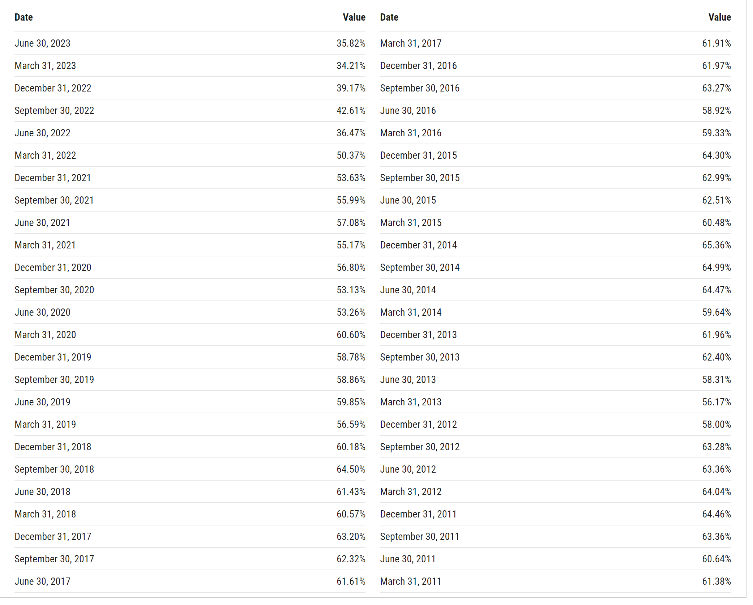
Task: Click the 65.36% value for December 2014
Action: [716, 245]
